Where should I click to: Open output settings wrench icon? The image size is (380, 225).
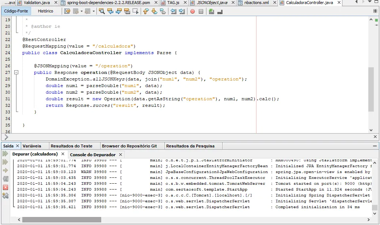5,196
